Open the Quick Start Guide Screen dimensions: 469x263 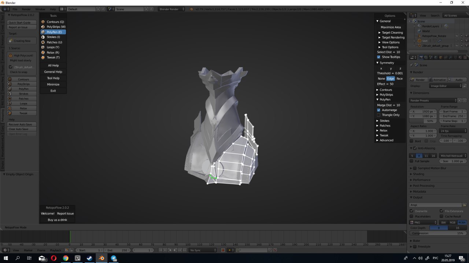pyautogui.click(x=22, y=23)
